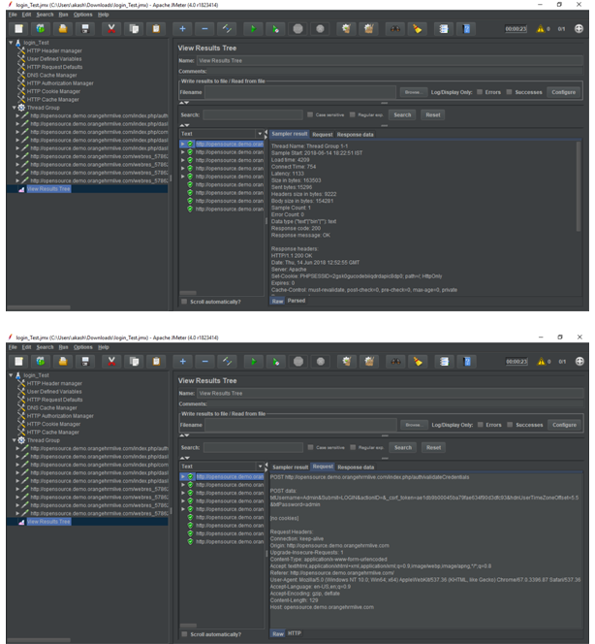Toggle Scroll automatically? checkbox in upper window
595x644 pixels.
(184, 302)
